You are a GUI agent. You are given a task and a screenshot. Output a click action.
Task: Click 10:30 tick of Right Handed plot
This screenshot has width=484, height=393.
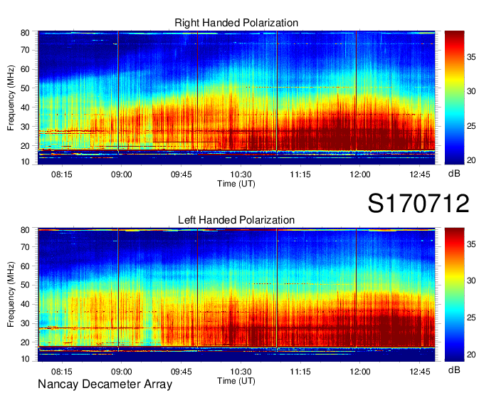point(241,174)
